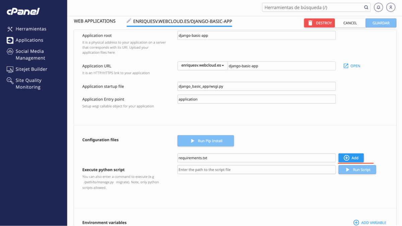This screenshot has width=402, height=226.
Task: Click the trash icon on DESTROY
Action: pyautogui.click(x=310, y=23)
